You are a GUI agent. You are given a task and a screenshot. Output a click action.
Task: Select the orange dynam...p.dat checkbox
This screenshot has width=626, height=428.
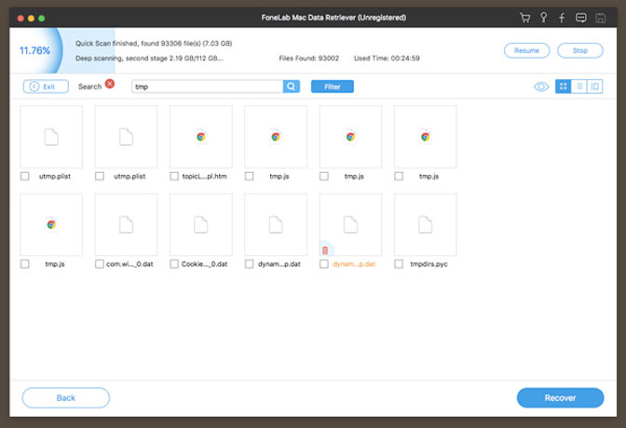click(324, 264)
